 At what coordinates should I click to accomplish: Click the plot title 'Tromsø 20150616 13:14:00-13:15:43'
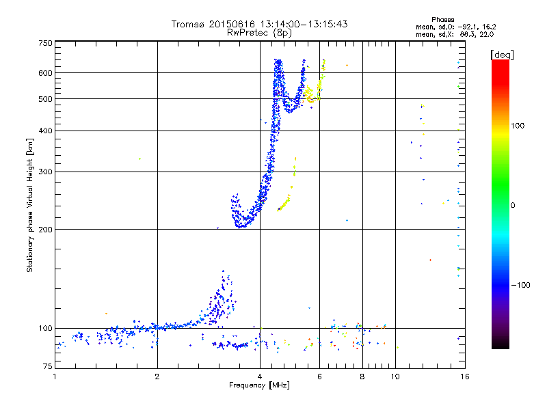[x=260, y=24]
